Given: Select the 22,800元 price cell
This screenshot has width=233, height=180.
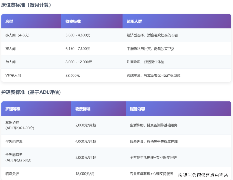Looking at the screenshot, I should (73, 75).
